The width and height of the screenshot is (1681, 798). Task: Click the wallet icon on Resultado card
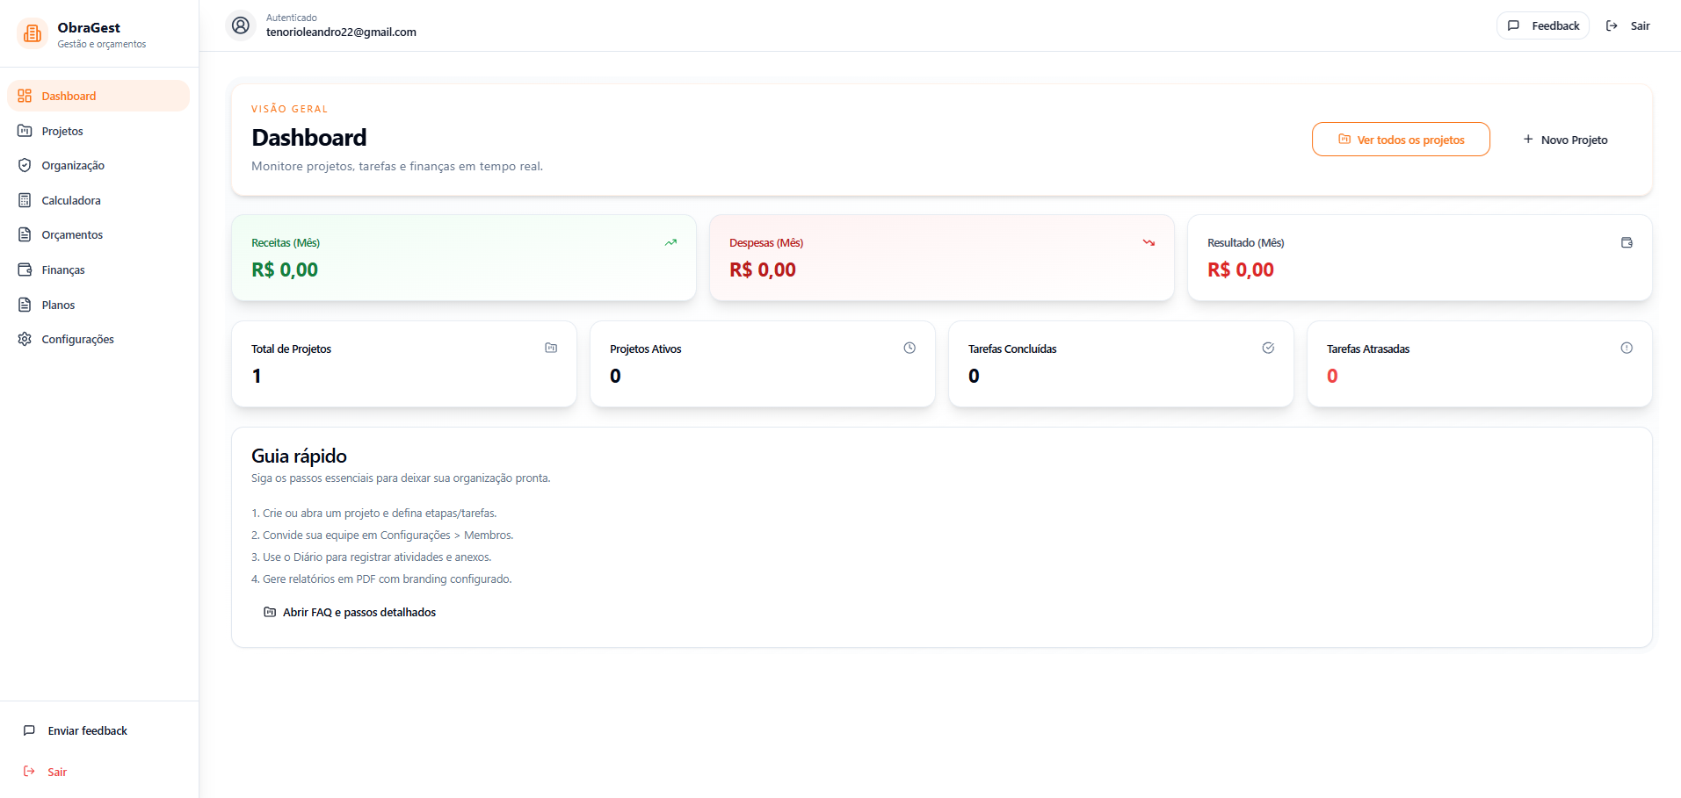[x=1627, y=242]
